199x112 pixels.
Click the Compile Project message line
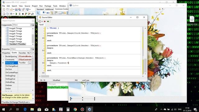58,87
